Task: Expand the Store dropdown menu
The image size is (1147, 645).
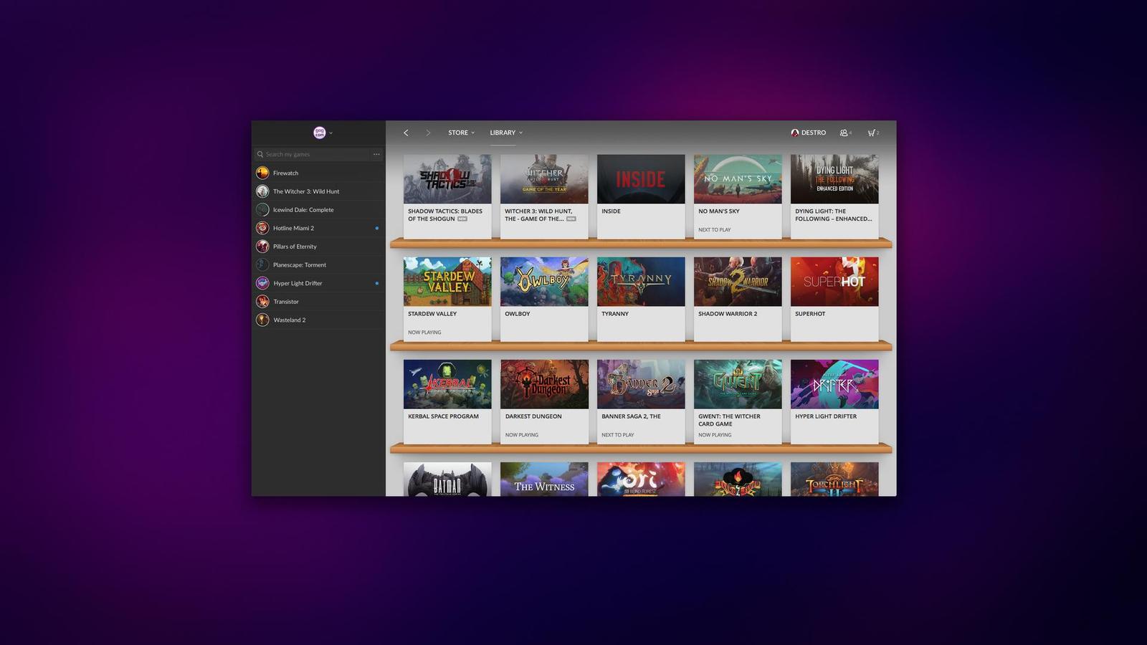Action: coord(461,133)
